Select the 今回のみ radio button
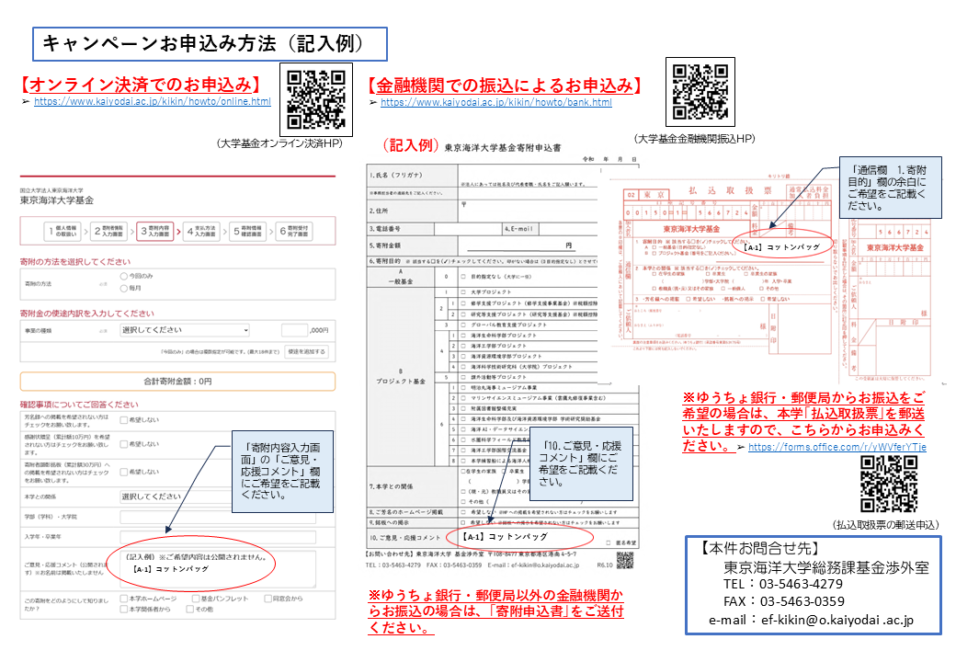This screenshot has width=956, height=662. pos(124,276)
